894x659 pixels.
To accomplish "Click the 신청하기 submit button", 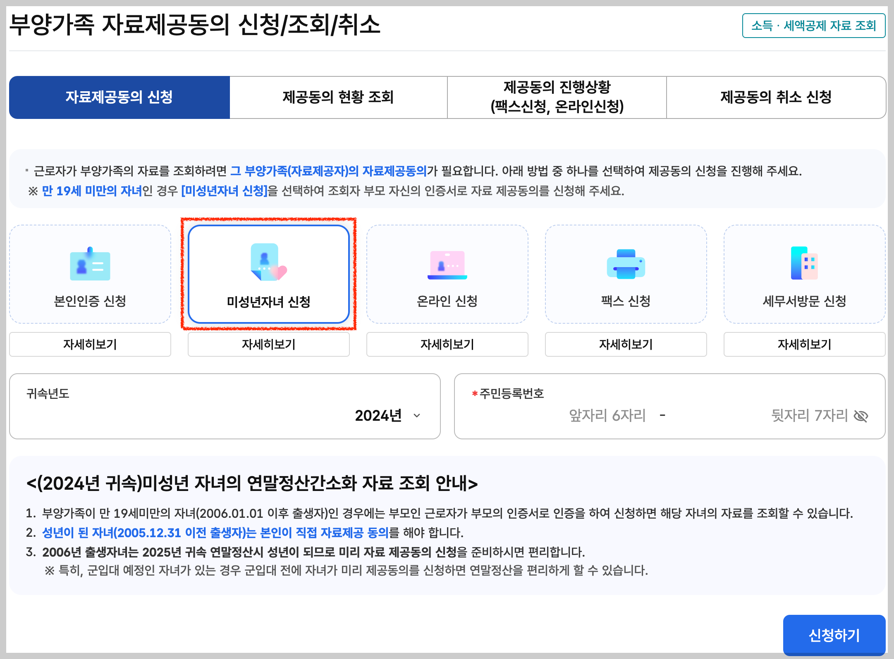I will click(x=834, y=635).
